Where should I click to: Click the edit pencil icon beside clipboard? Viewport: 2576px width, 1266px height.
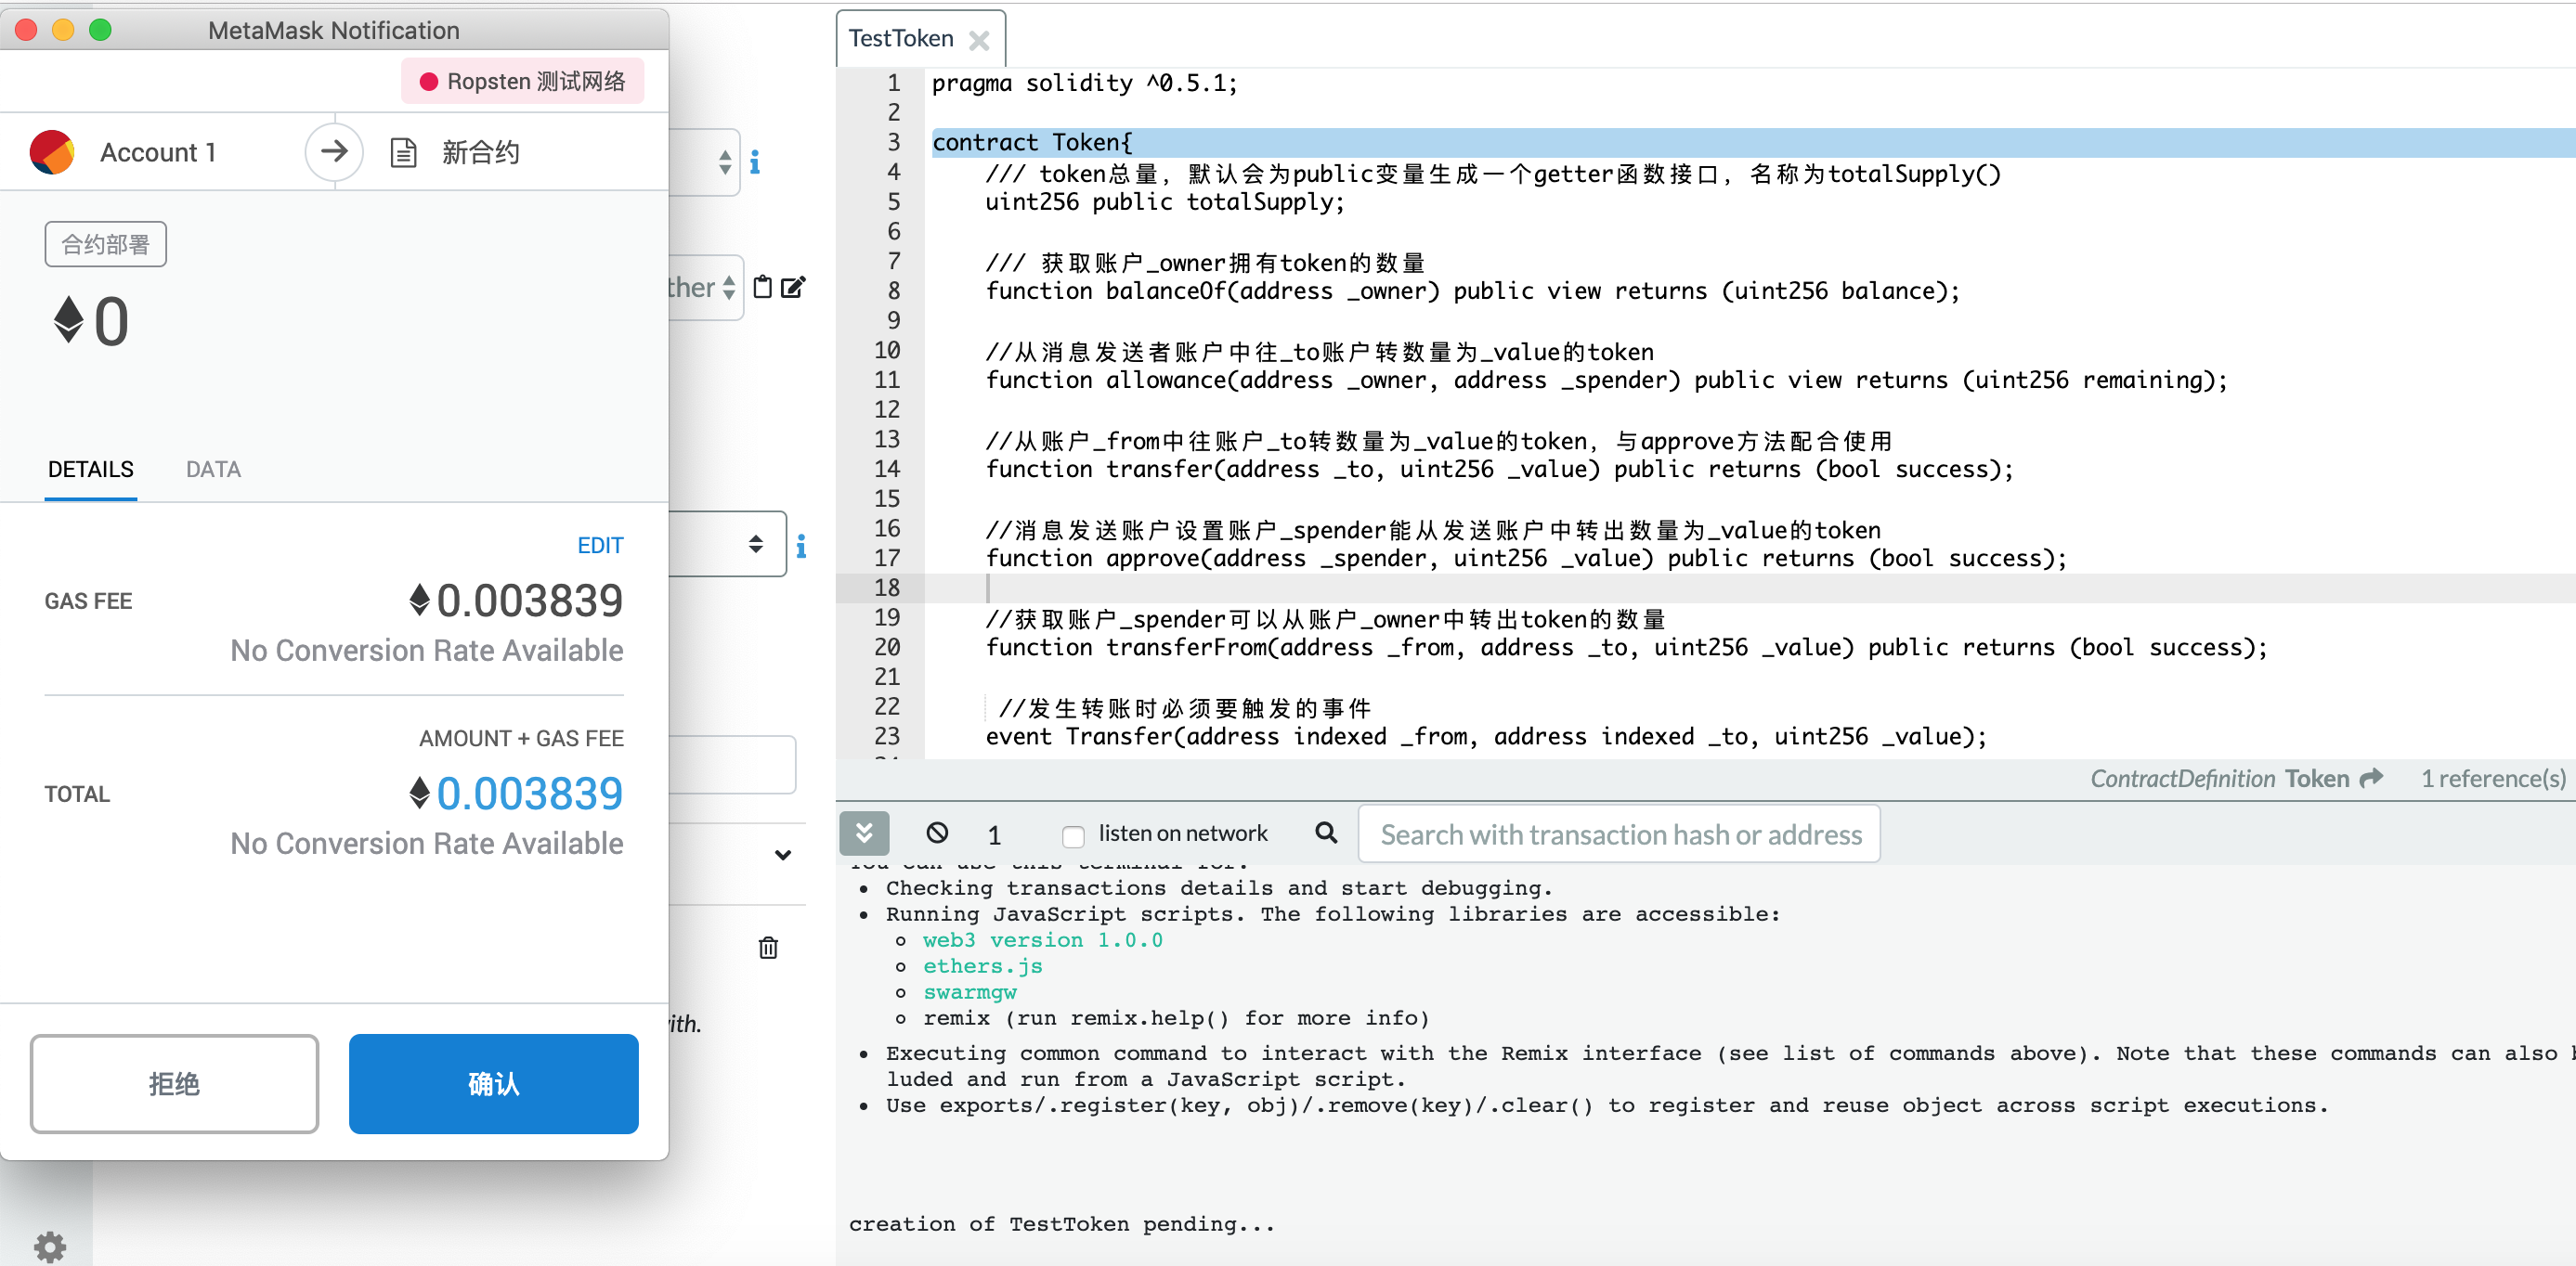pyautogui.click(x=793, y=288)
